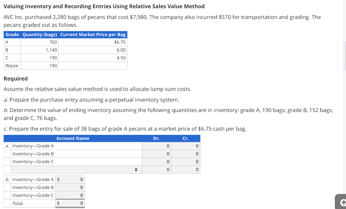
Task: Click the Cr. field for Inventory—Grade C entry
Action: [186, 161]
